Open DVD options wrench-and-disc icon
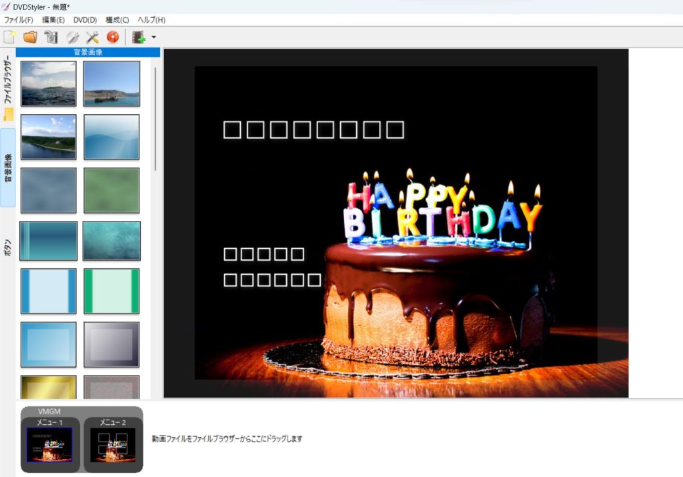This screenshot has height=477, width=683. tap(72, 37)
